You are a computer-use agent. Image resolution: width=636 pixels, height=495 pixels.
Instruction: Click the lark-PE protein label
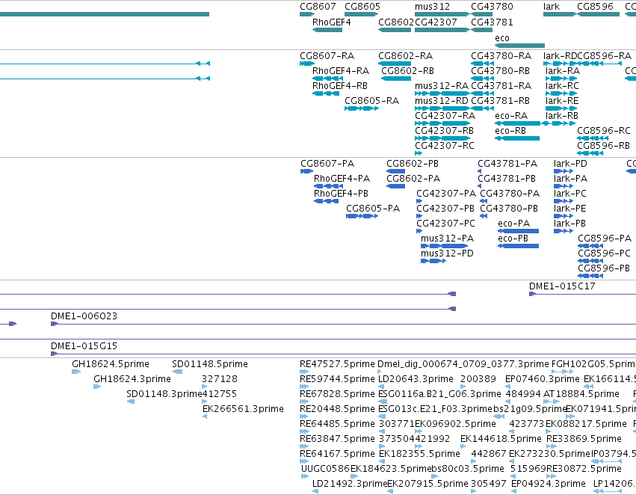pos(570,209)
